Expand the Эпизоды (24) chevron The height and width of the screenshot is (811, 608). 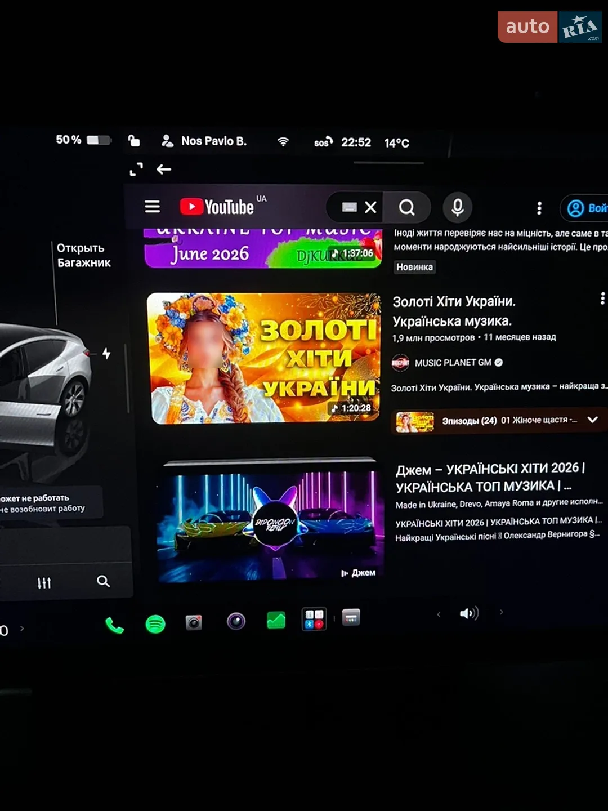tap(592, 420)
